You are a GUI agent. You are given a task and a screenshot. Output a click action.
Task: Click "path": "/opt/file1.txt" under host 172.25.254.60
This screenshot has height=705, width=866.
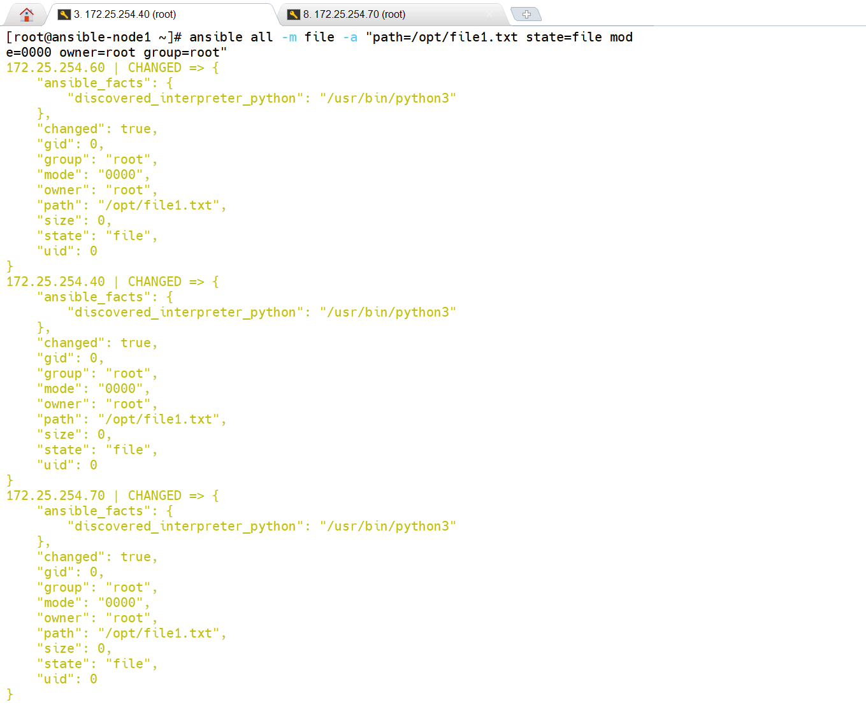tap(131, 205)
